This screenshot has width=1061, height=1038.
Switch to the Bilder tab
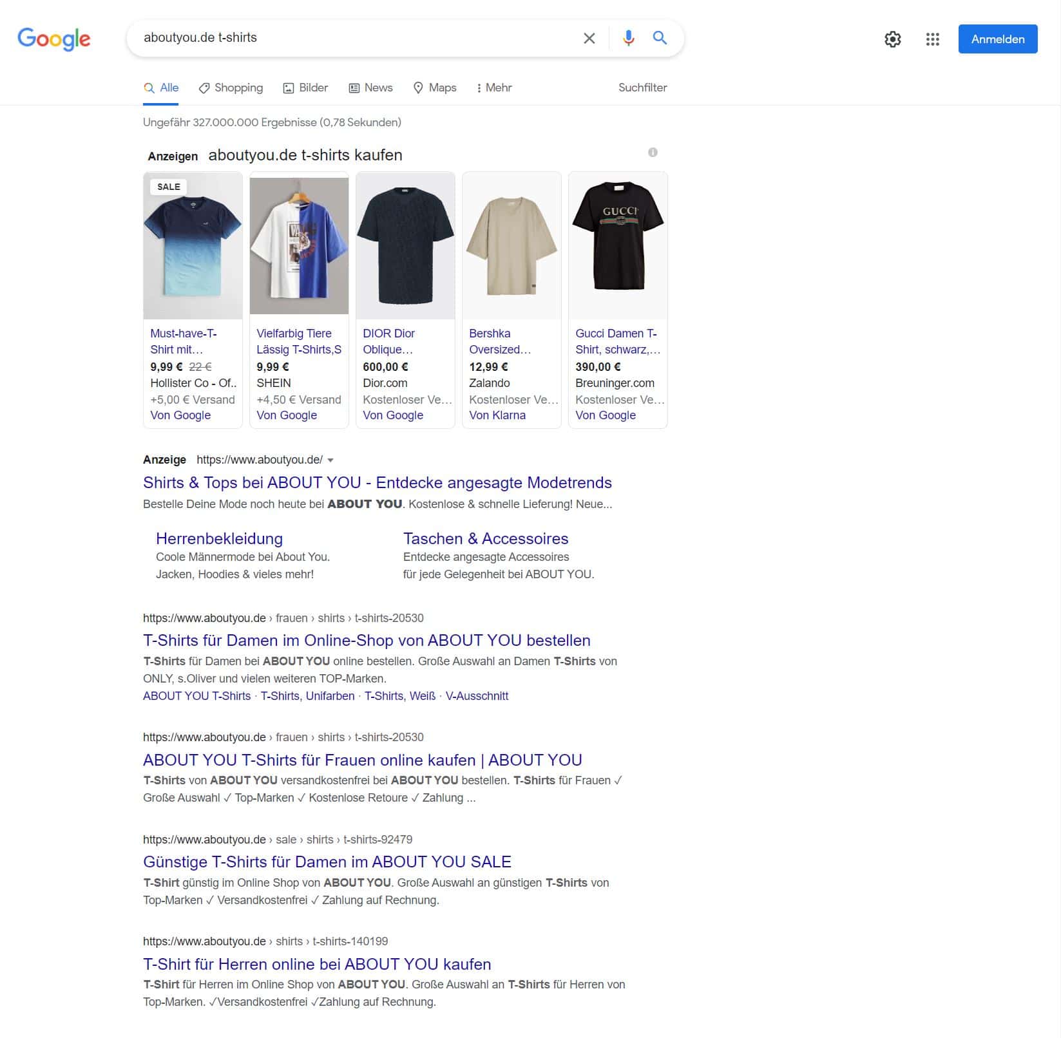click(305, 88)
